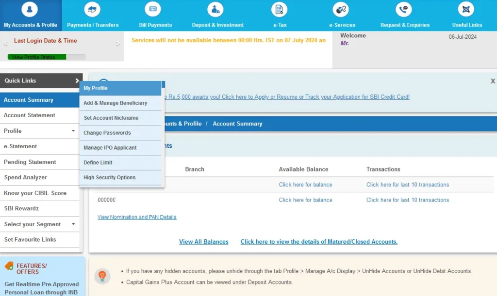This screenshot has height=296, width=497.
Task: Click the 06-Jul-2024 date
Action: (463, 37)
